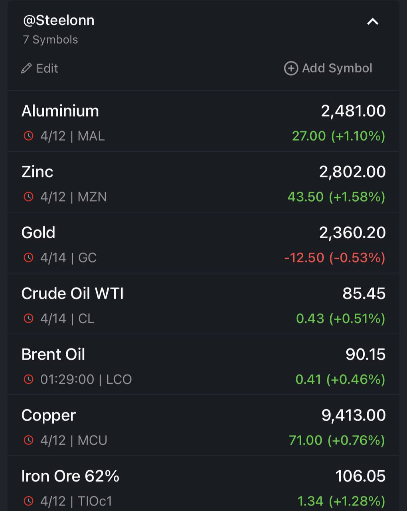Click the red clock icon beside Zinc
The image size is (407, 511).
28,197
